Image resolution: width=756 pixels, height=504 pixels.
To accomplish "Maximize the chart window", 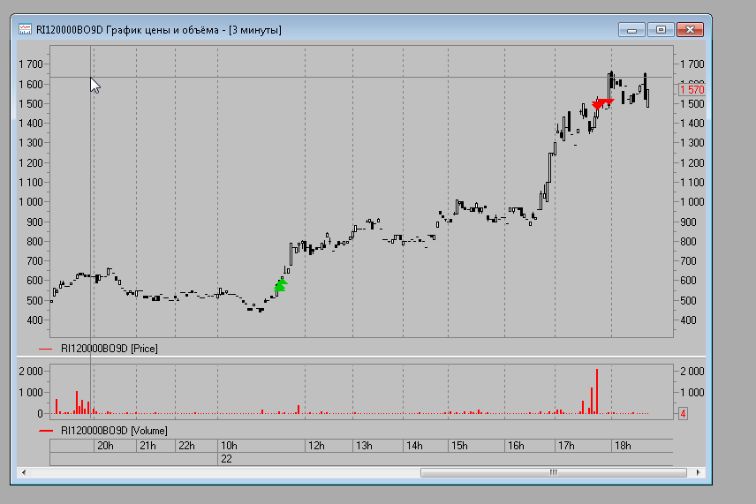I will point(660,30).
